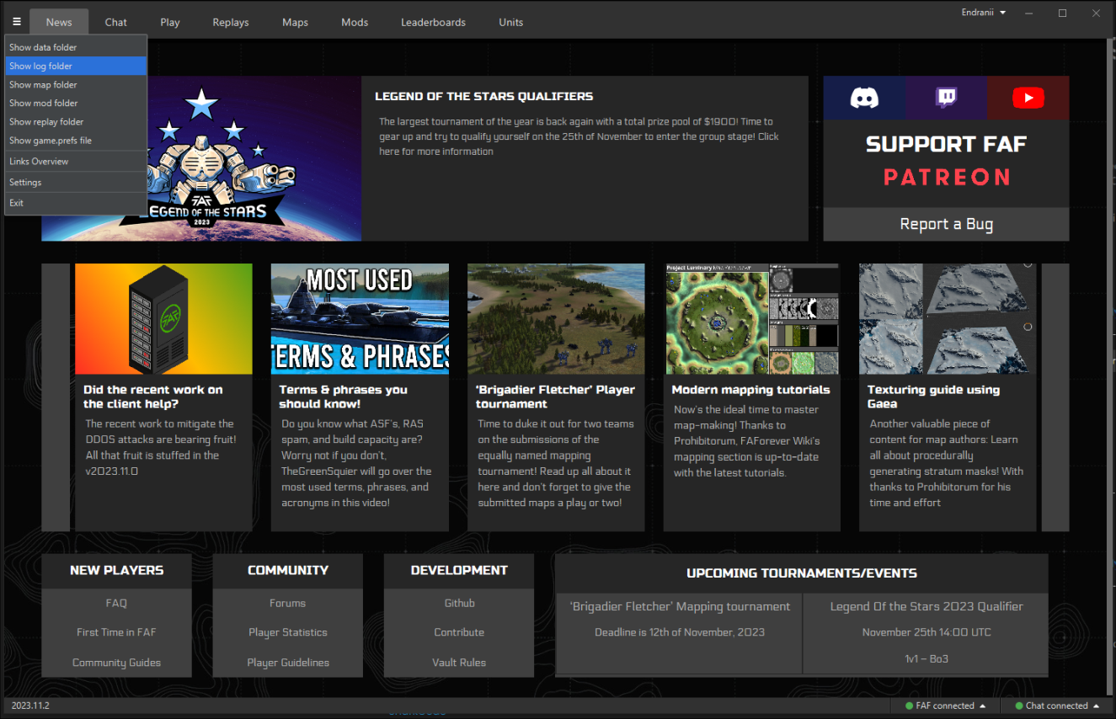
Task: Open the server rack client article thumbnail
Action: 163,319
